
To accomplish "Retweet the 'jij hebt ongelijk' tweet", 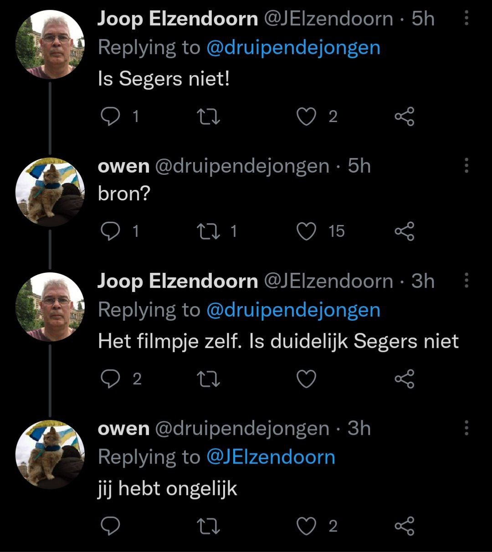I will click(210, 526).
